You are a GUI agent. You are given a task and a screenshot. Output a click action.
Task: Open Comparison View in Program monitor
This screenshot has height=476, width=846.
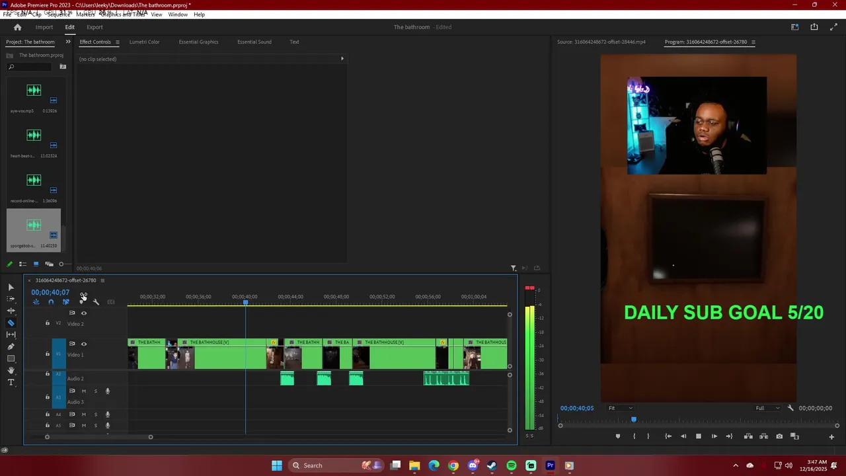(794, 436)
